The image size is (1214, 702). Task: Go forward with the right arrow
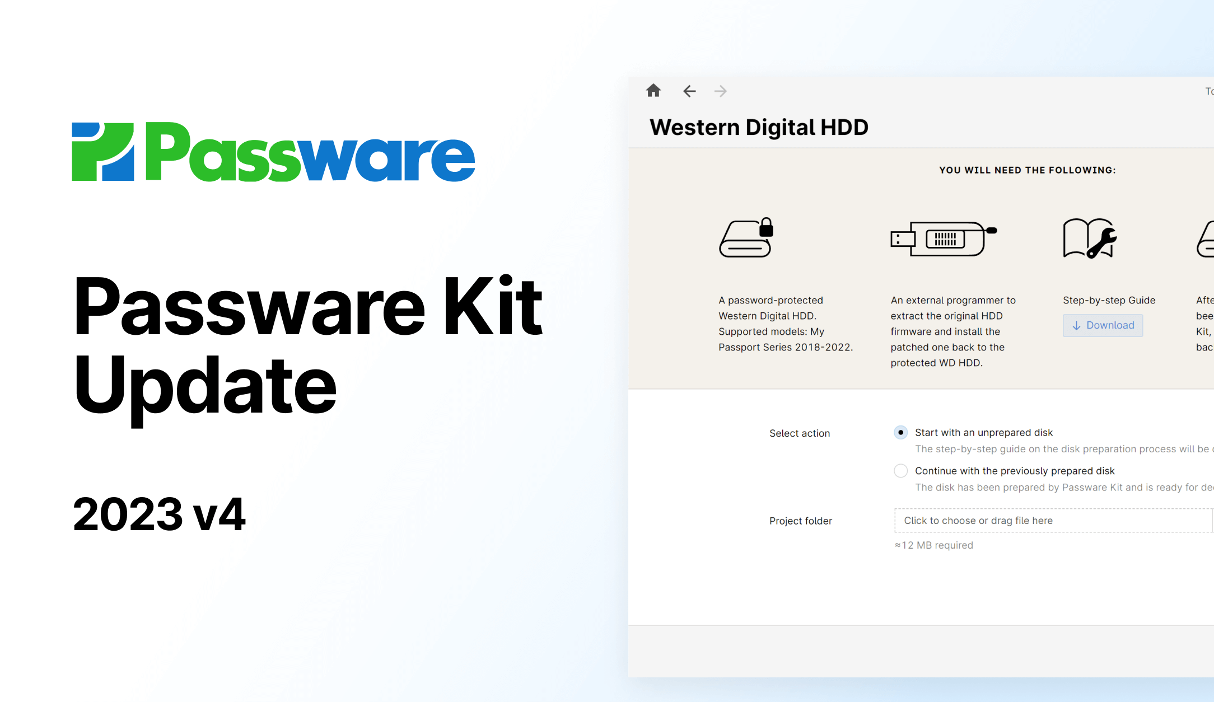coord(721,91)
